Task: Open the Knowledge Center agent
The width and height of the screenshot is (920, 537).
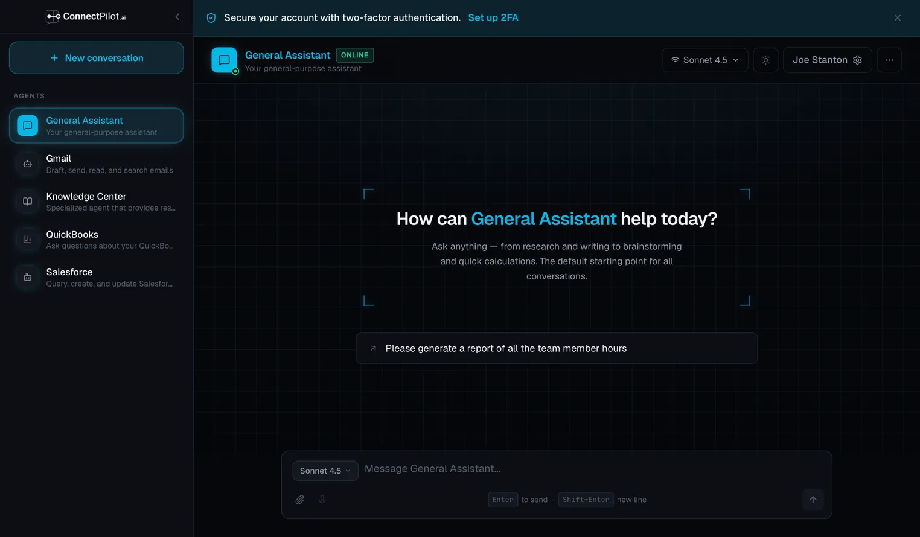Action: tap(97, 202)
